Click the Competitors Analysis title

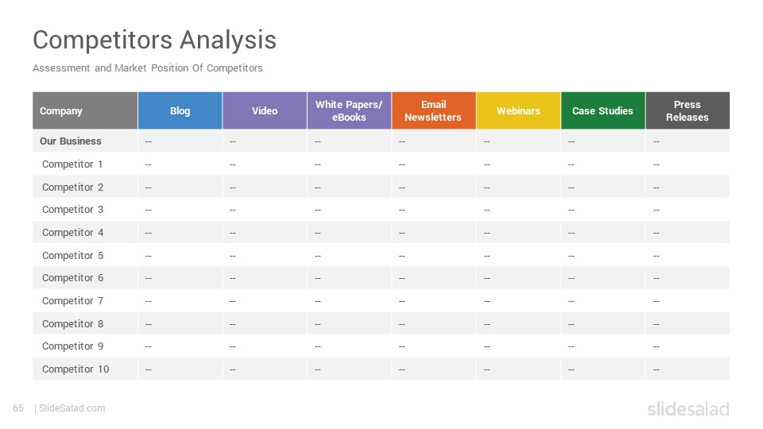point(155,40)
